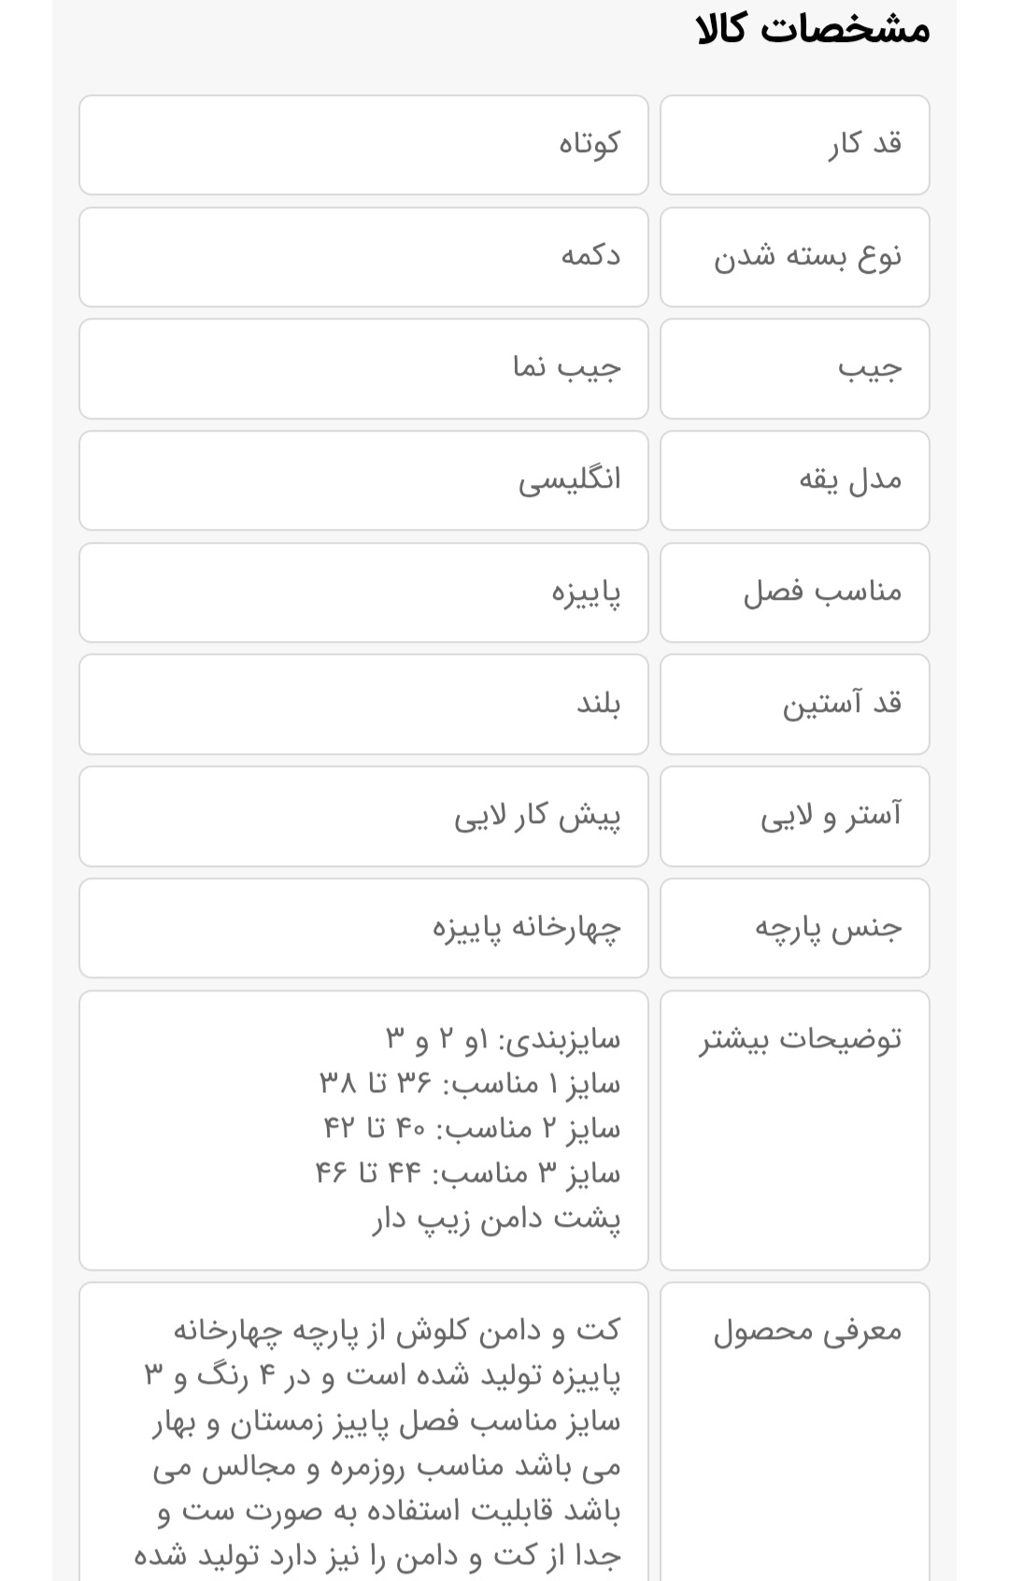Select the "آستر و لایی" label
1009x1581 pixels.
831,816
